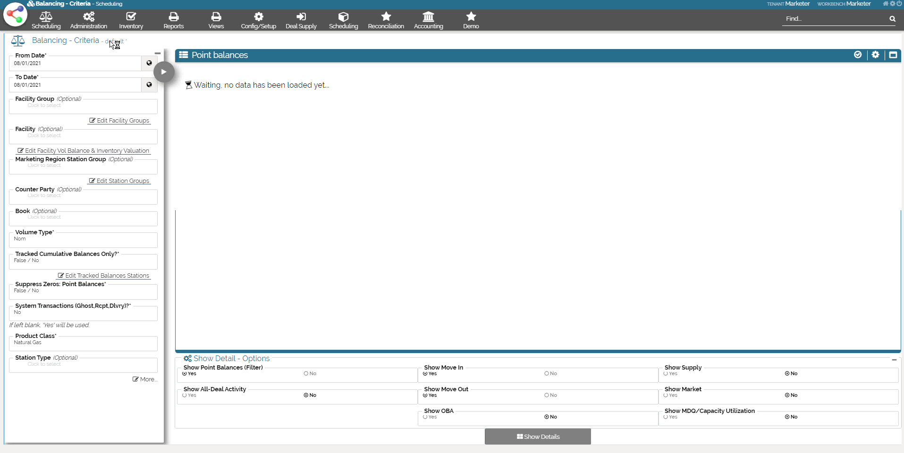Maximize the Point balances panel

click(x=893, y=55)
